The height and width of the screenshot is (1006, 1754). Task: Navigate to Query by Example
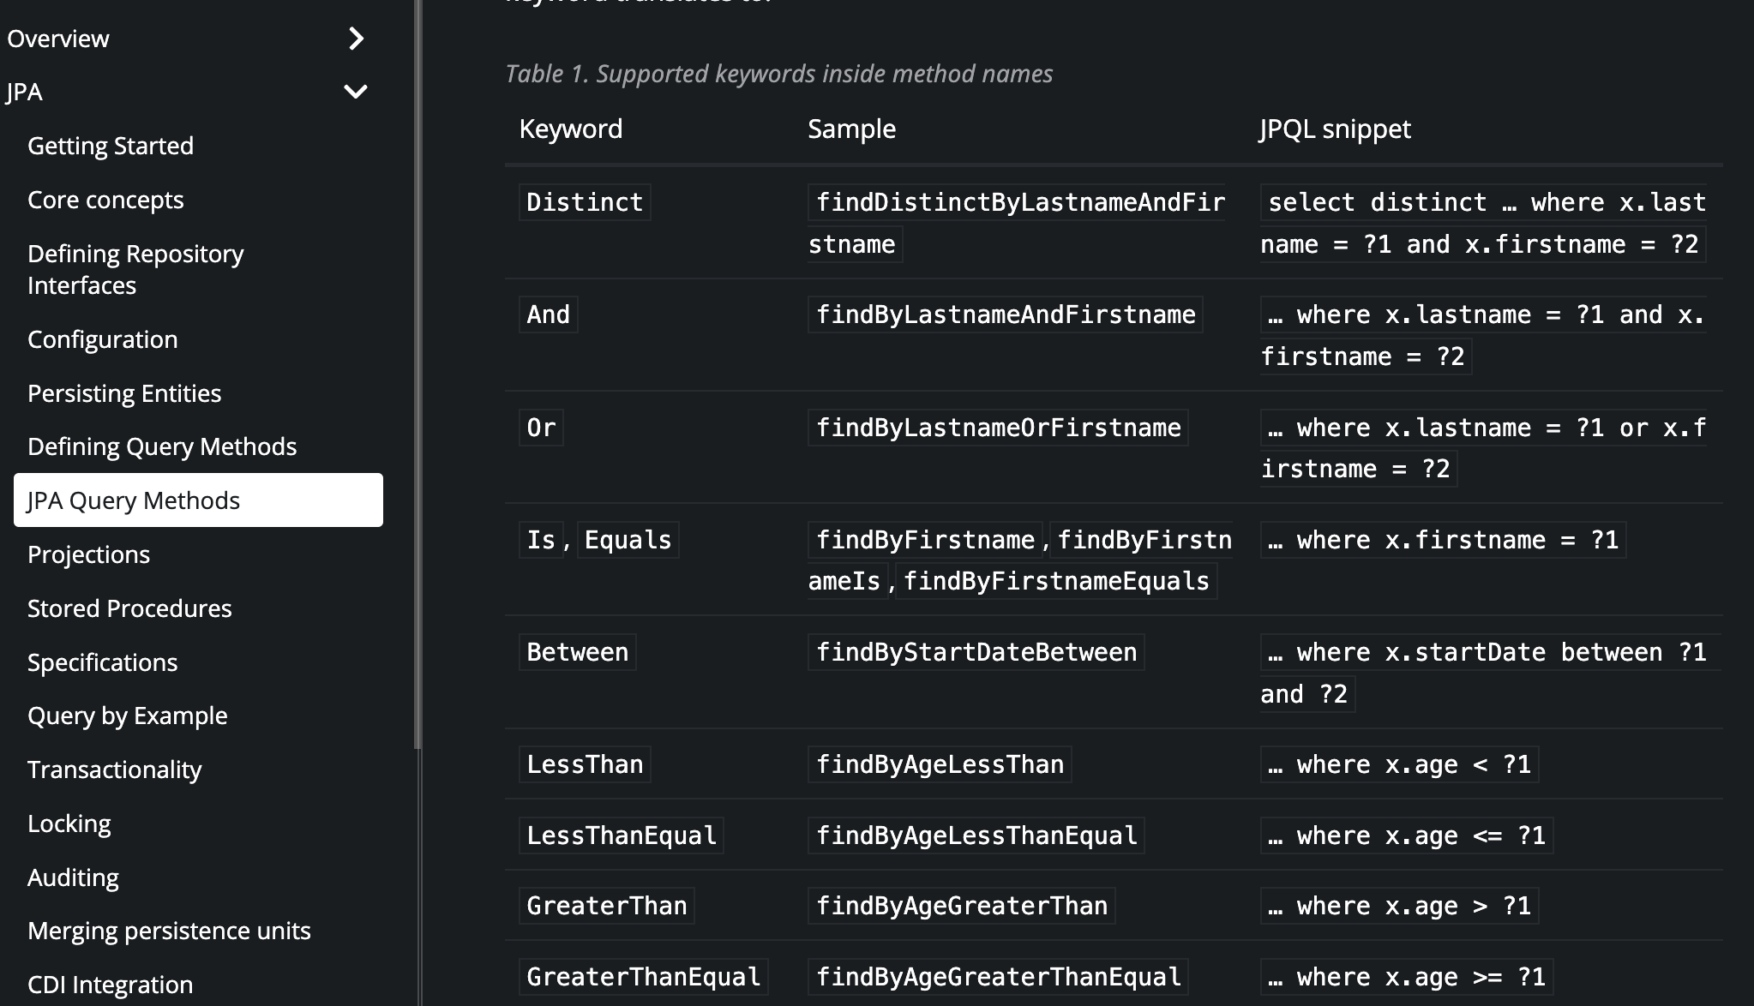click(x=127, y=716)
